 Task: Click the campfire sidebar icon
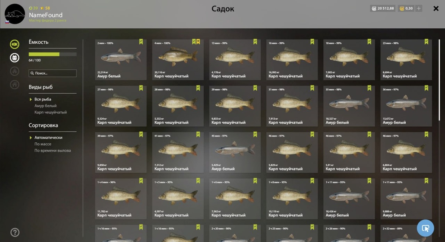pyautogui.click(x=14, y=71)
